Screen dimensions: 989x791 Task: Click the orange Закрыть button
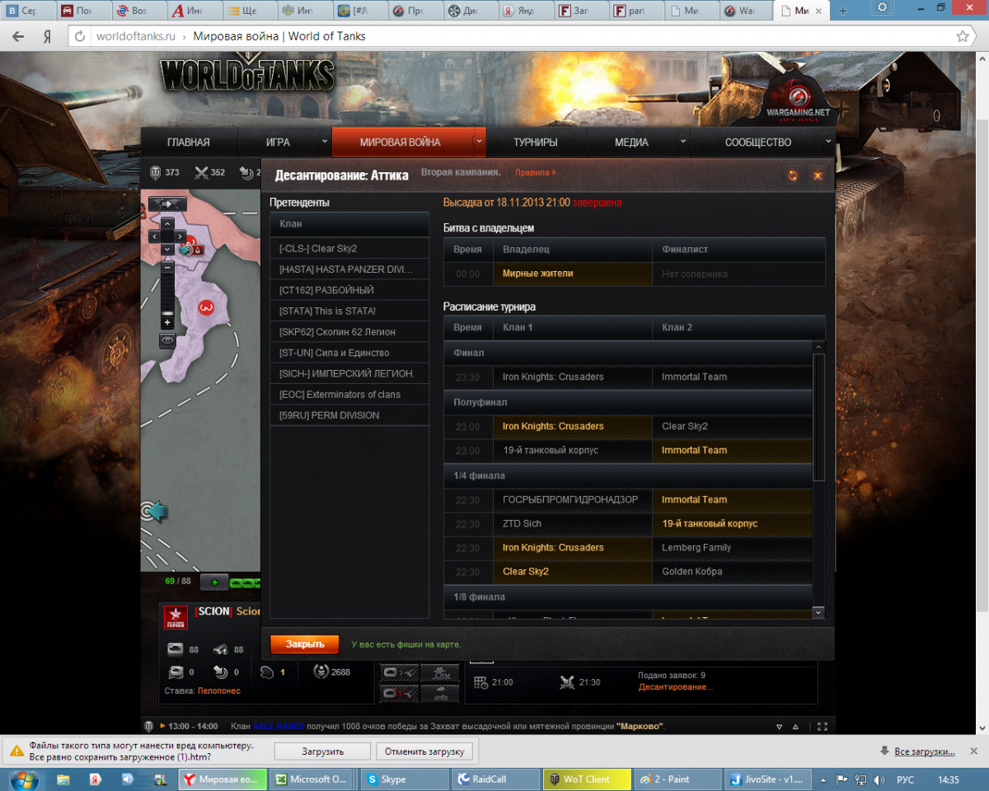(x=305, y=644)
